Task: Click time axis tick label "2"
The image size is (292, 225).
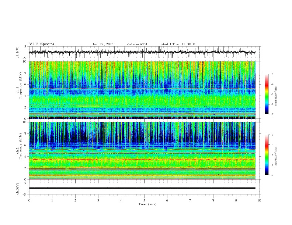Action: [x=75, y=200]
